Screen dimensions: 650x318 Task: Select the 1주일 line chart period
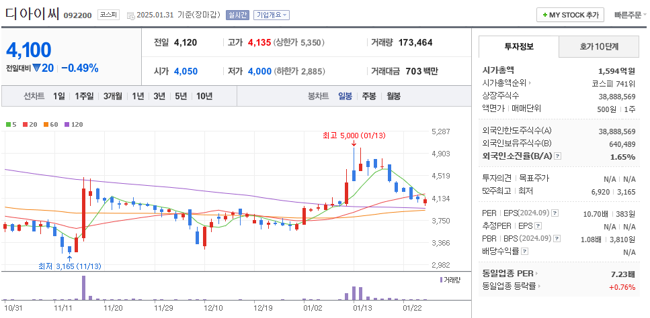tap(84, 97)
